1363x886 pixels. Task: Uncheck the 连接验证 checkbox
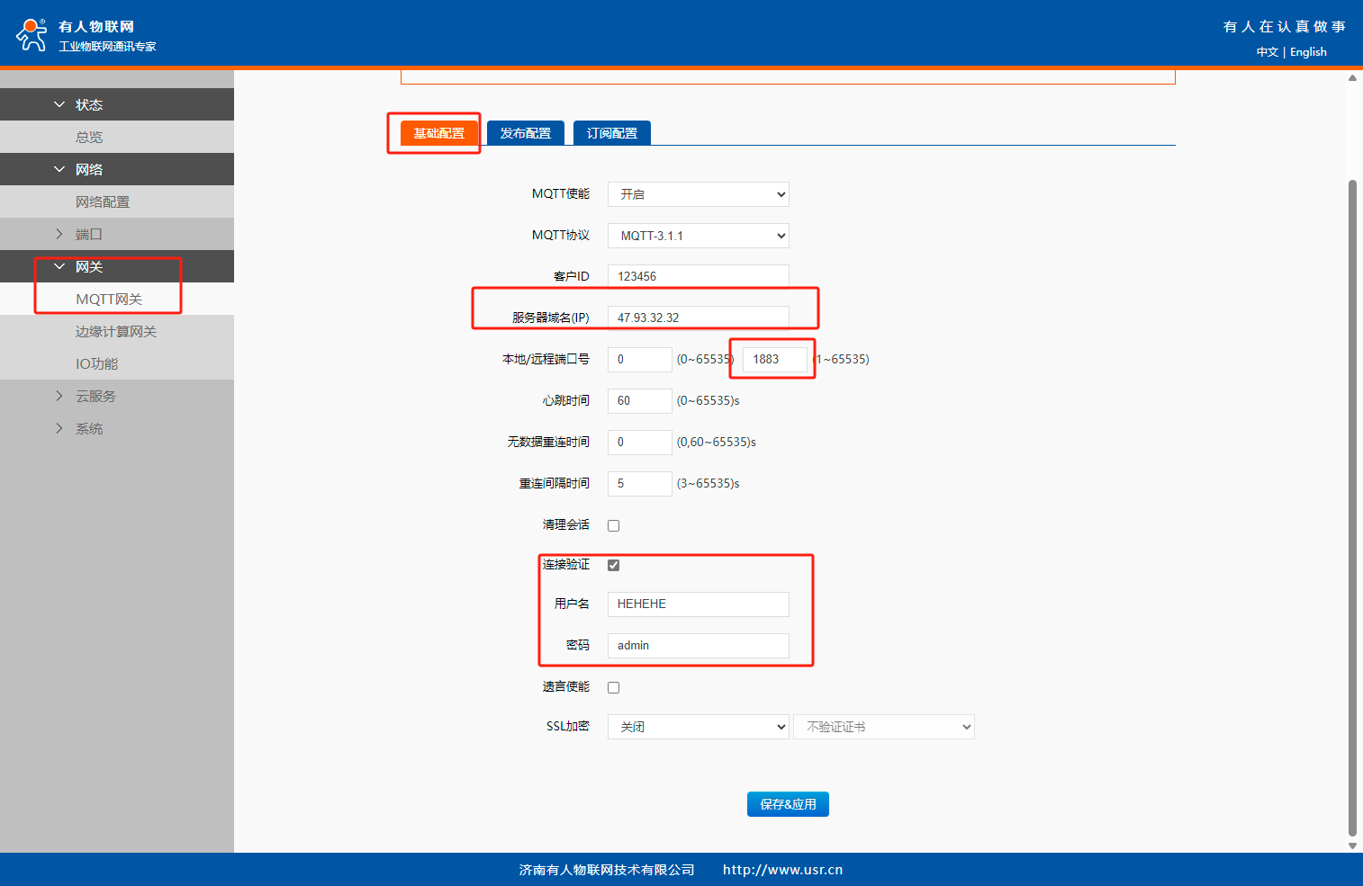[x=613, y=565]
